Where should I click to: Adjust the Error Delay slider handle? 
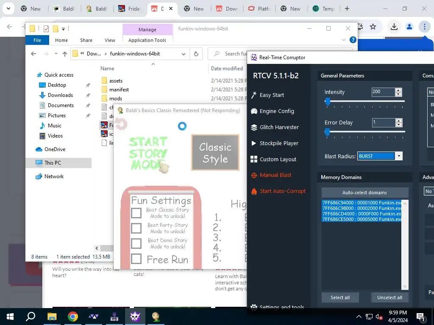[x=327, y=132]
